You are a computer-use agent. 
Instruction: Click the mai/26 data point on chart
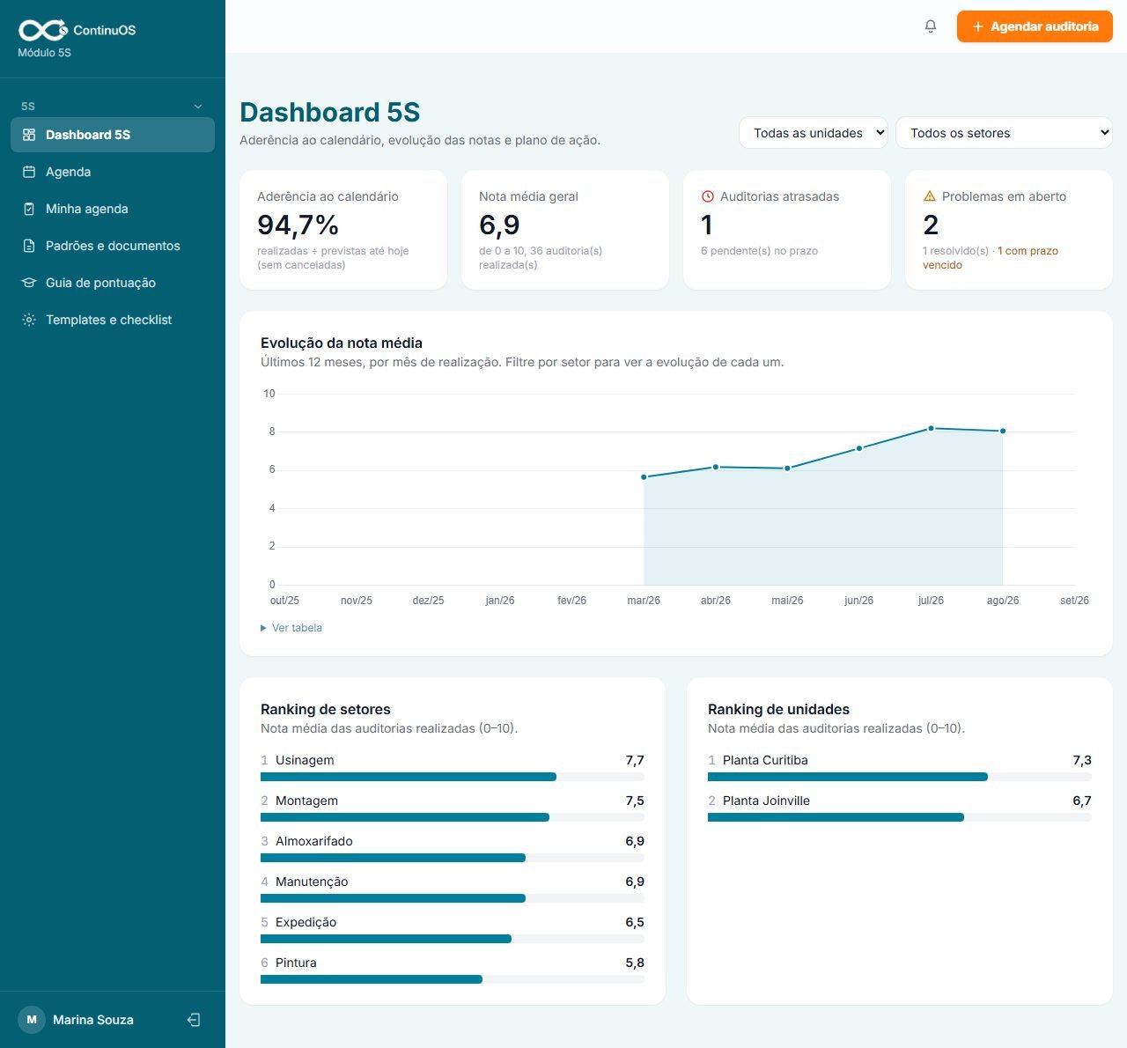point(787,469)
